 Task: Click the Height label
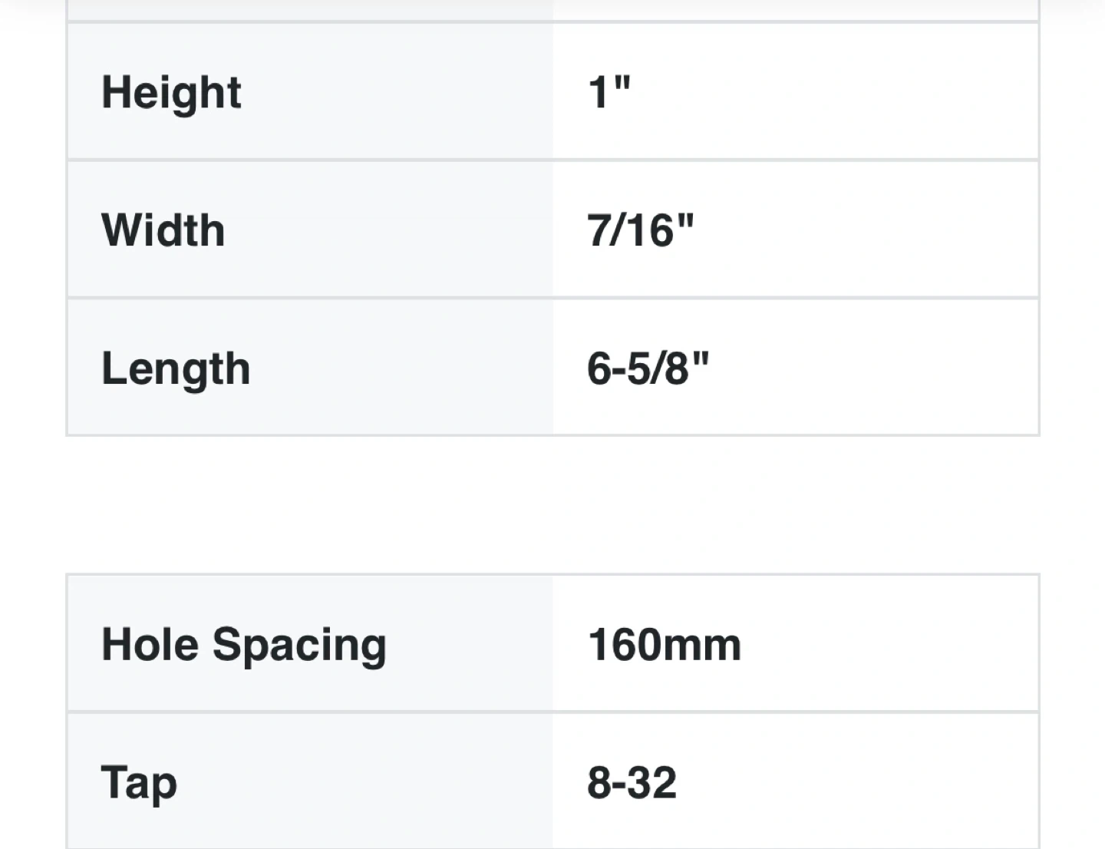pos(171,93)
